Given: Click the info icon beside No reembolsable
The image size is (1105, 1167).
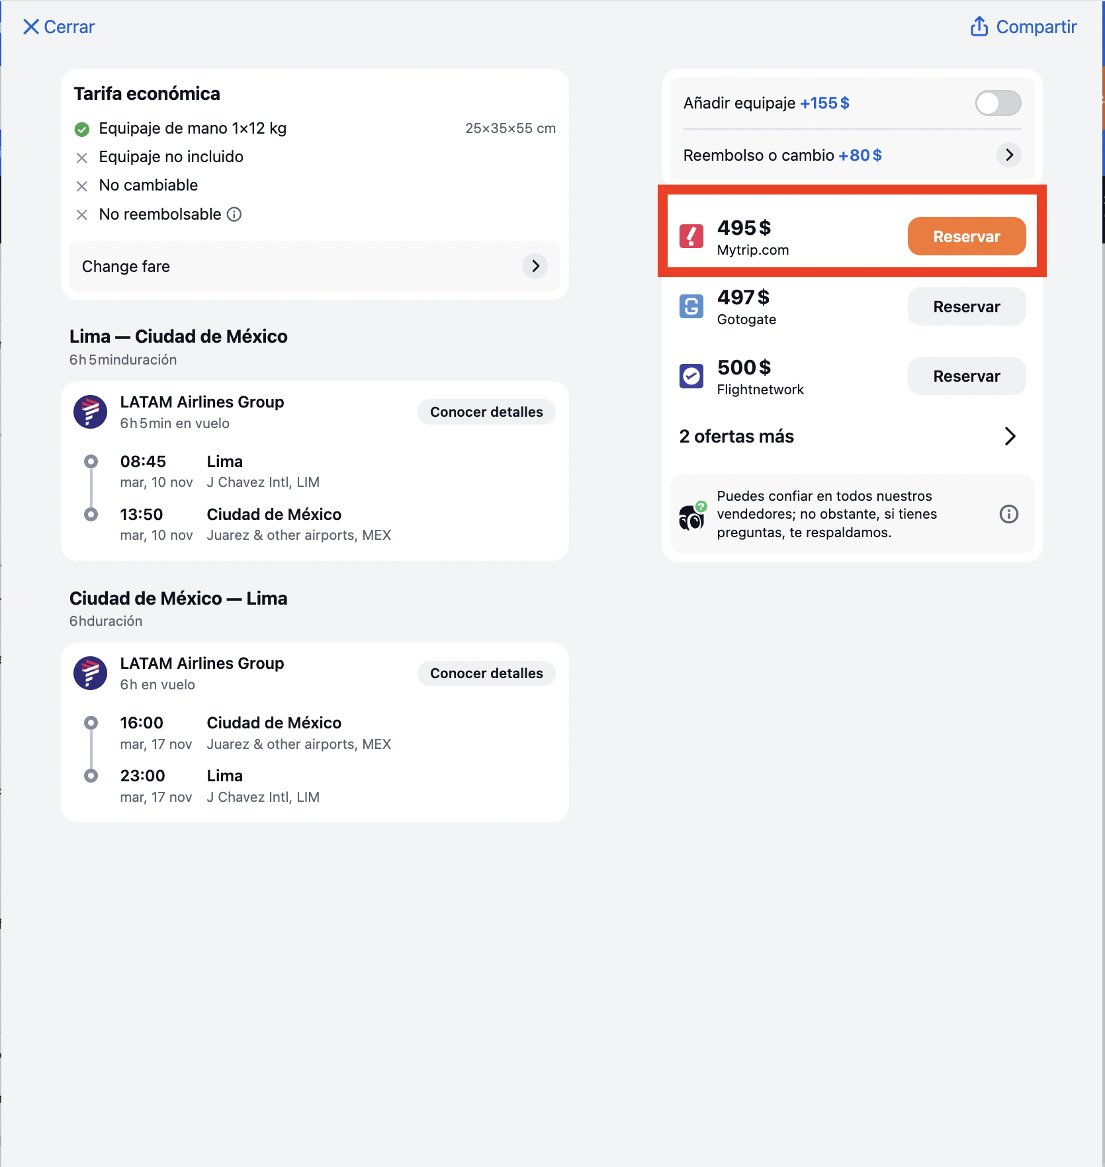Looking at the screenshot, I should (234, 214).
